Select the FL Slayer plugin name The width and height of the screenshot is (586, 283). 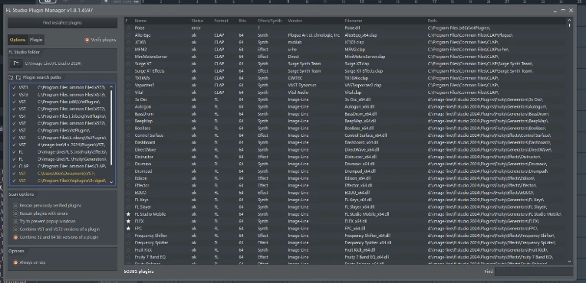[x=143, y=207]
